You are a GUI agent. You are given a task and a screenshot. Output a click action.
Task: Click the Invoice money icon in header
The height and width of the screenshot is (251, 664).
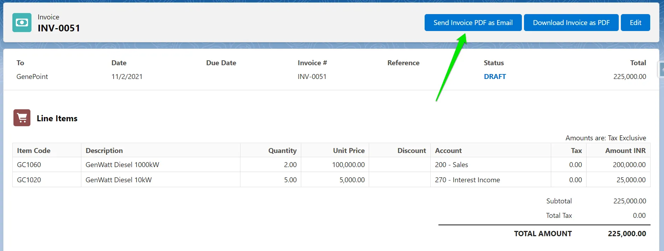pos(22,23)
